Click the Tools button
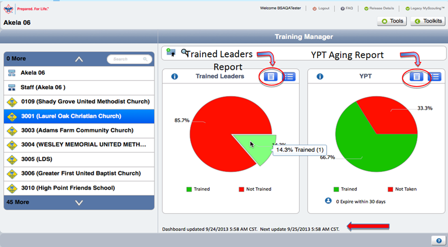The width and height of the screenshot is (448, 247). [x=392, y=21]
